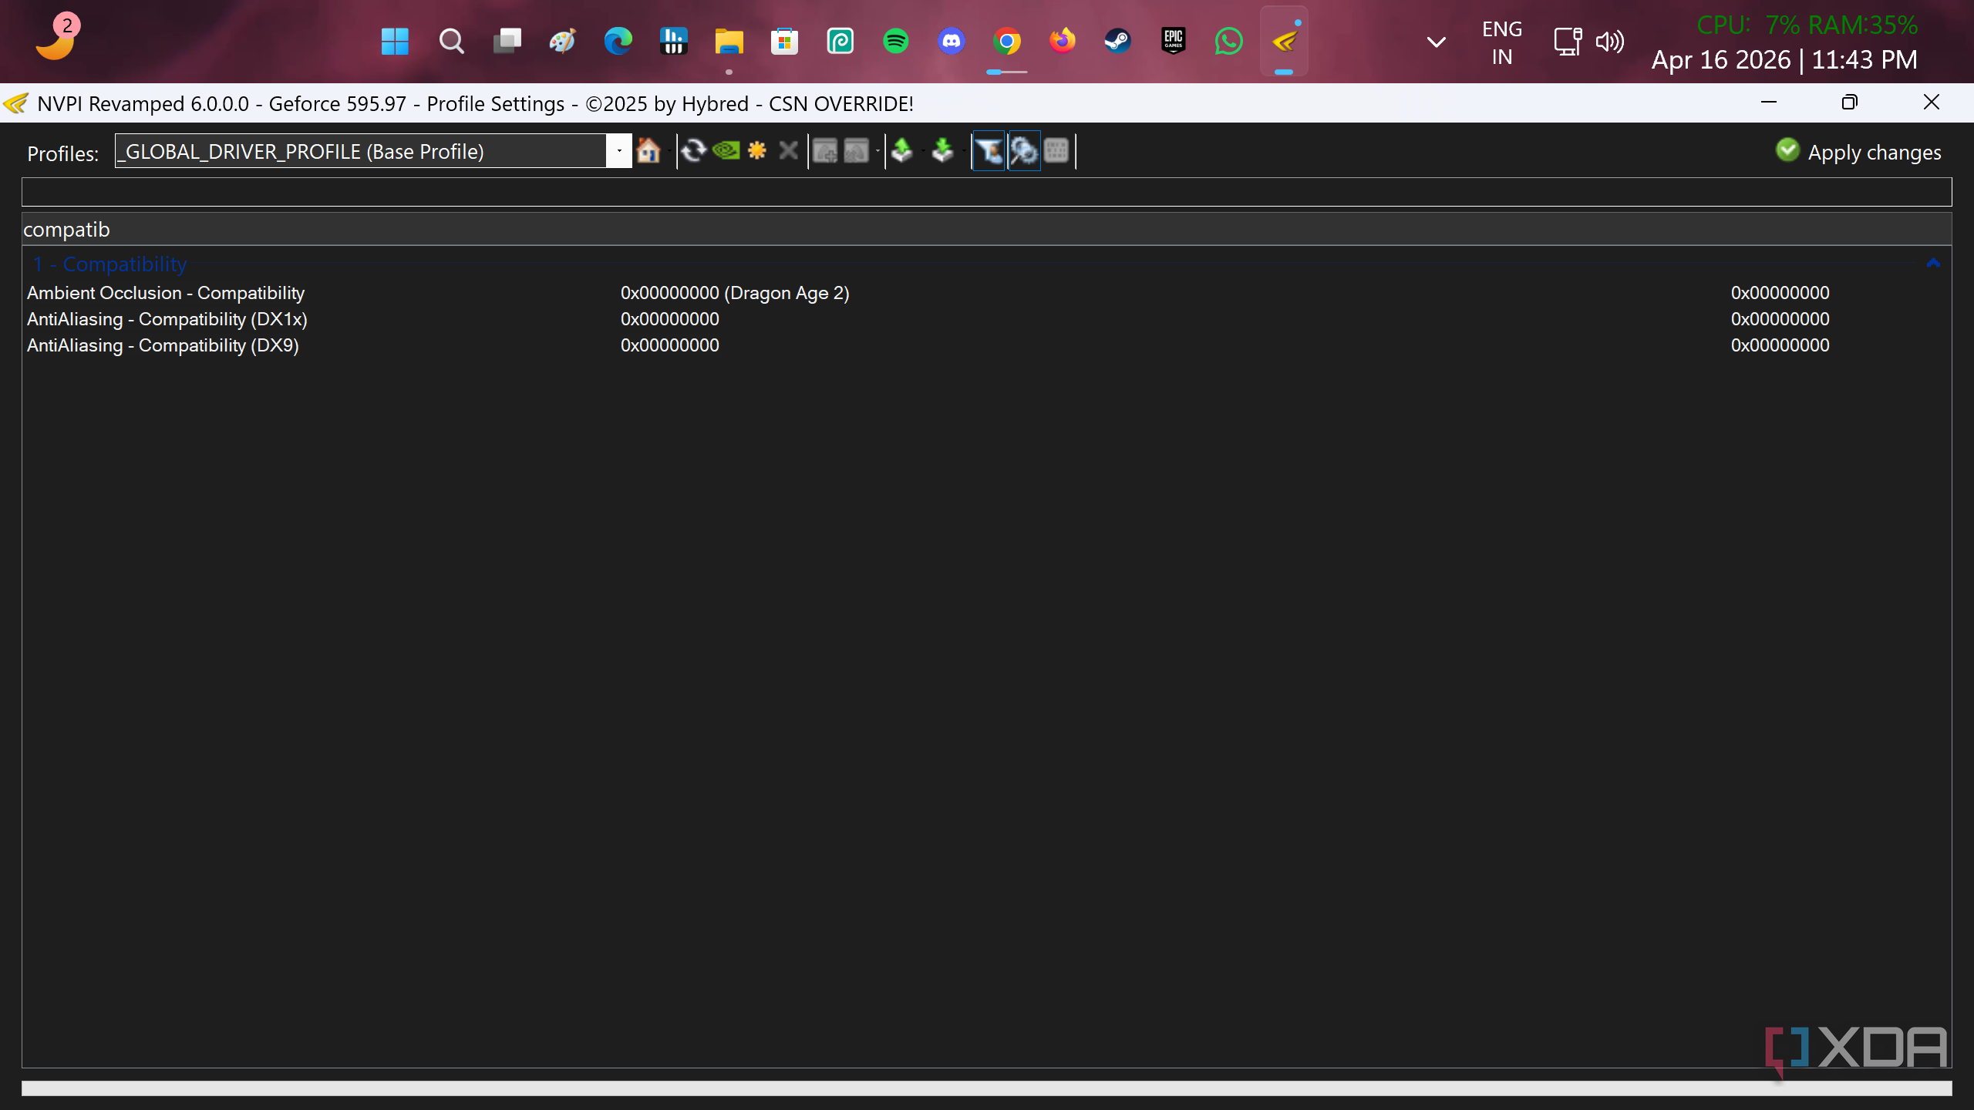This screenshot has height=1110, width=1974.
Task: Open the import profiles dropdown arrow
Action: [x=964, y=150]
